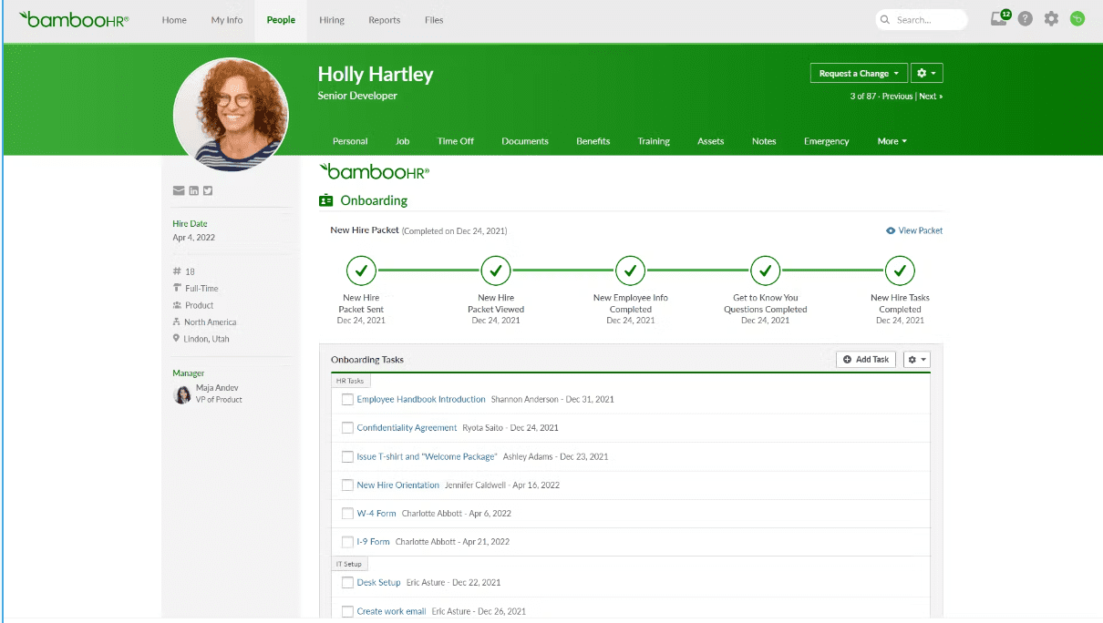Check off the Employee Handbook Introduction task
This screenshot has height=623, width=1103.
coord(347,399)
